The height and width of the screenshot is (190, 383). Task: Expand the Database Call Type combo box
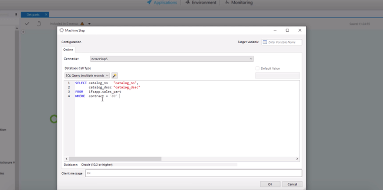[87, 76]
